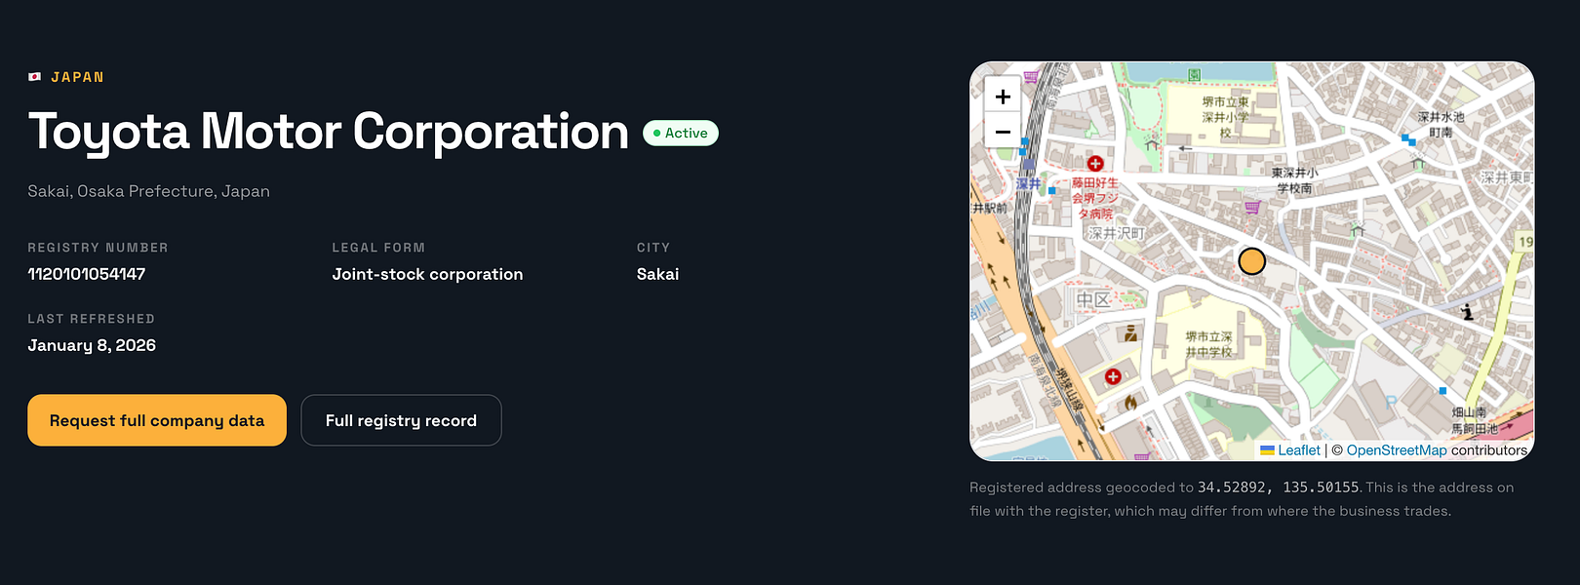Click the LEGAL FORM label
1580x585 pixels.
378,248
